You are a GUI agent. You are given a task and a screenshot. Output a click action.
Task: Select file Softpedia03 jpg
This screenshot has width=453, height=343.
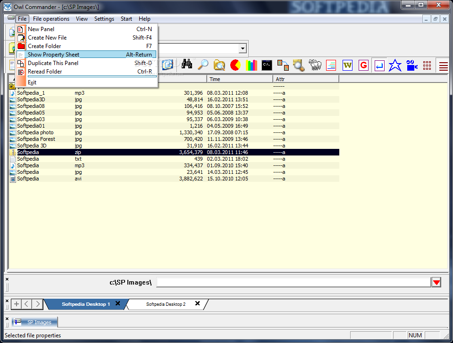[x=174, y=119]
